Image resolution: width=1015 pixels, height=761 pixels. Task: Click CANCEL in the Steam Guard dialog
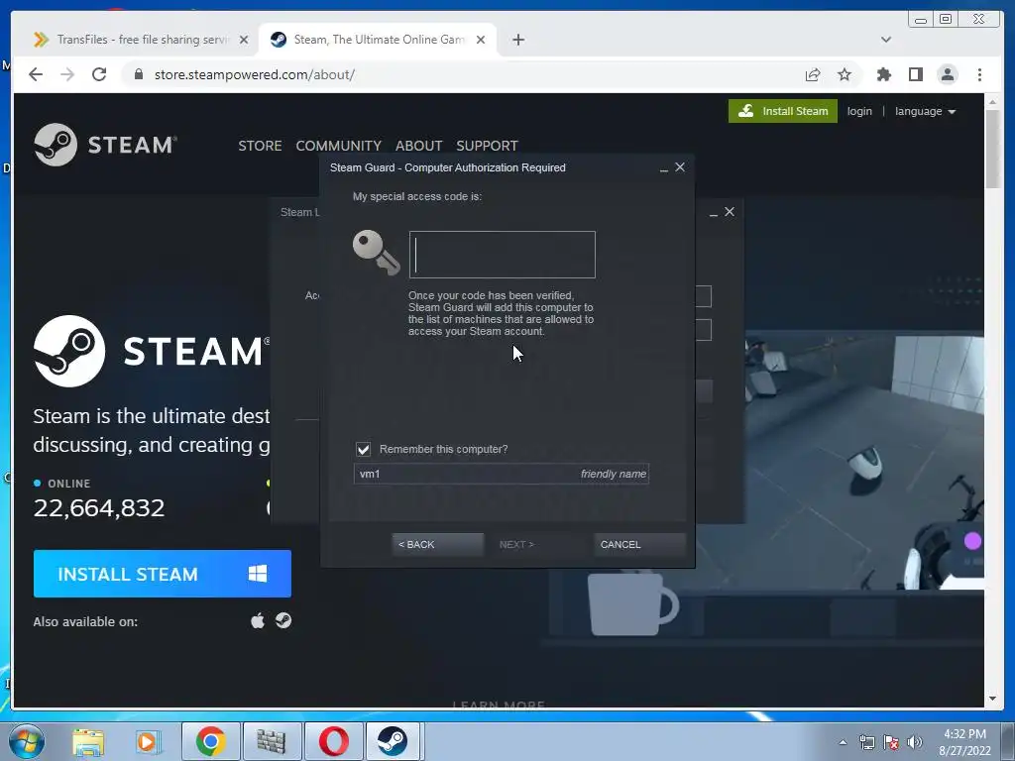point(639,544)
